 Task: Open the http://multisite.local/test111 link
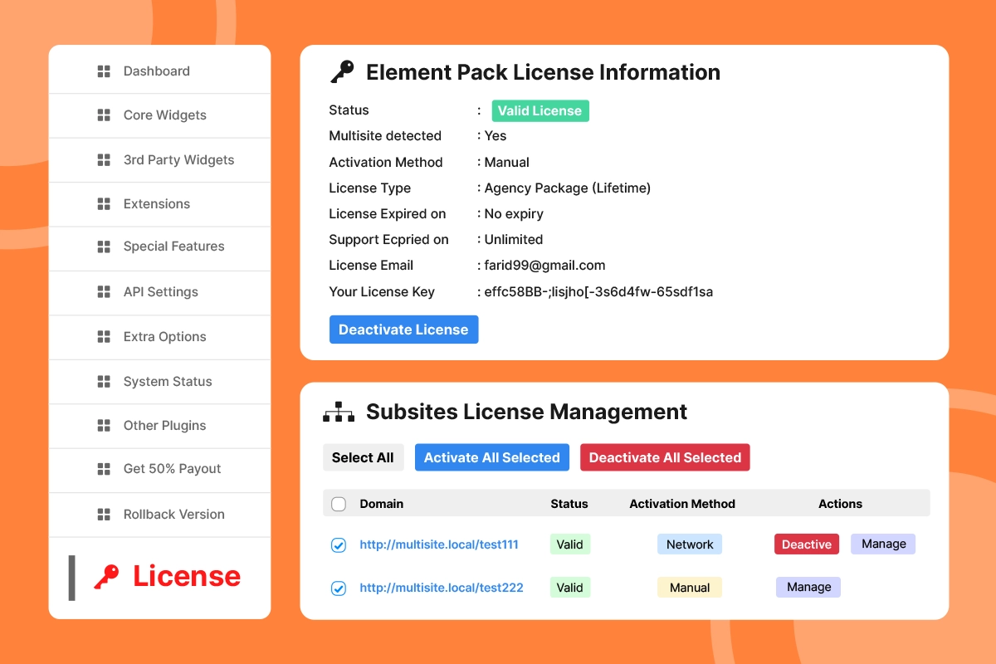point(438,545)
